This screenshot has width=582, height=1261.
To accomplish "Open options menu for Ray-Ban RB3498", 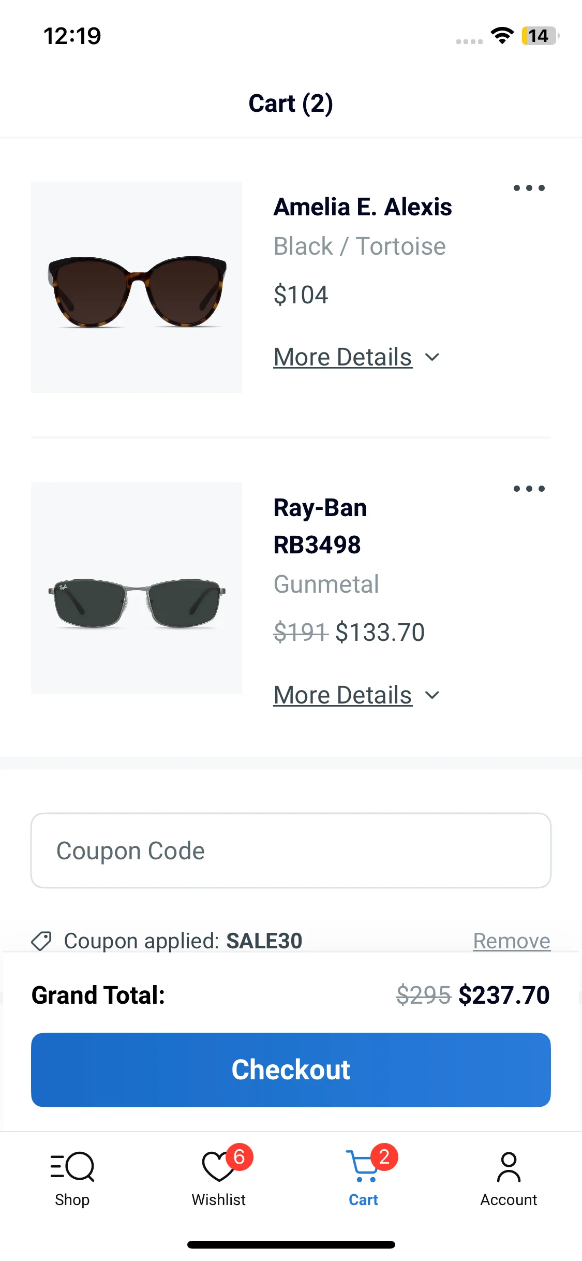I will (x=529, y=489).
